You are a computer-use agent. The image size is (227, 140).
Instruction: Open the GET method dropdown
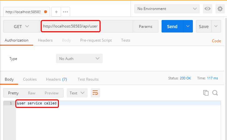[21, 27]
